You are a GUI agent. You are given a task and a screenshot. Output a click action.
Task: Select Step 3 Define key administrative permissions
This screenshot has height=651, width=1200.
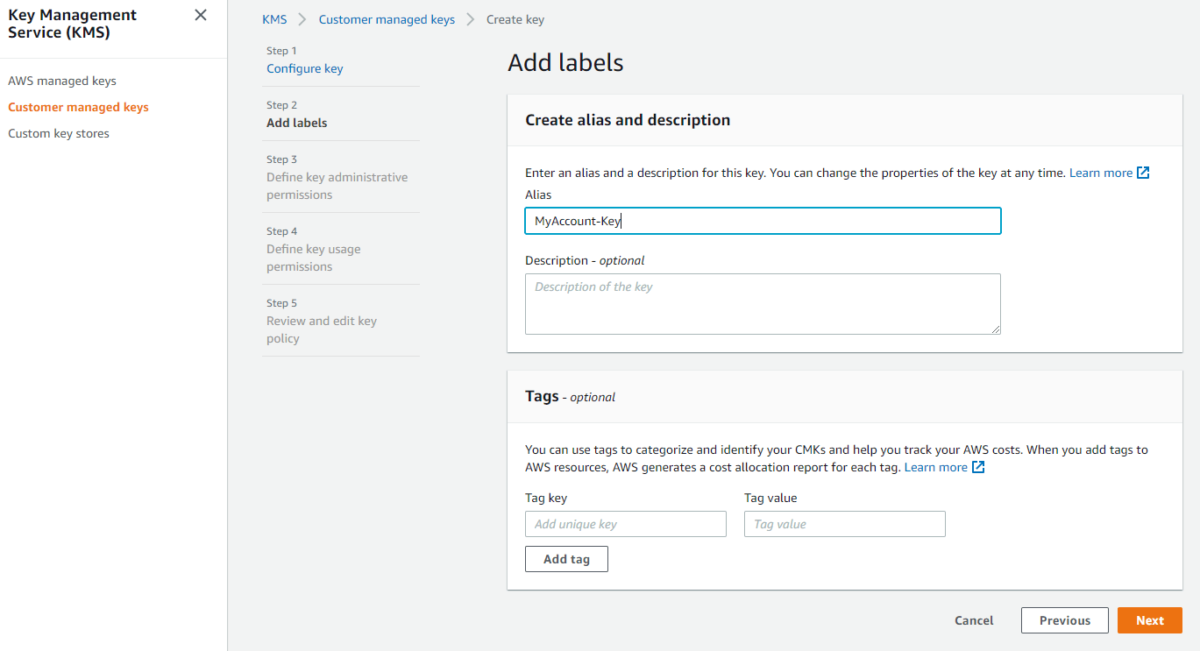(x=337, y=186)
